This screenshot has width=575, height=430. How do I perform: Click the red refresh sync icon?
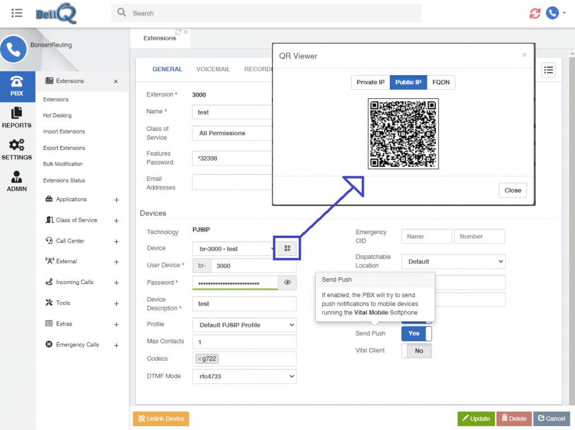click(535, 13)
